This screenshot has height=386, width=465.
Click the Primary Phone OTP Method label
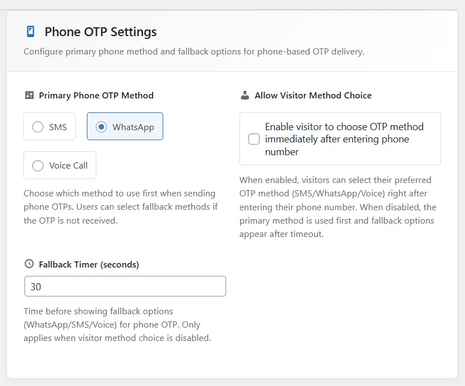[96, 95]
